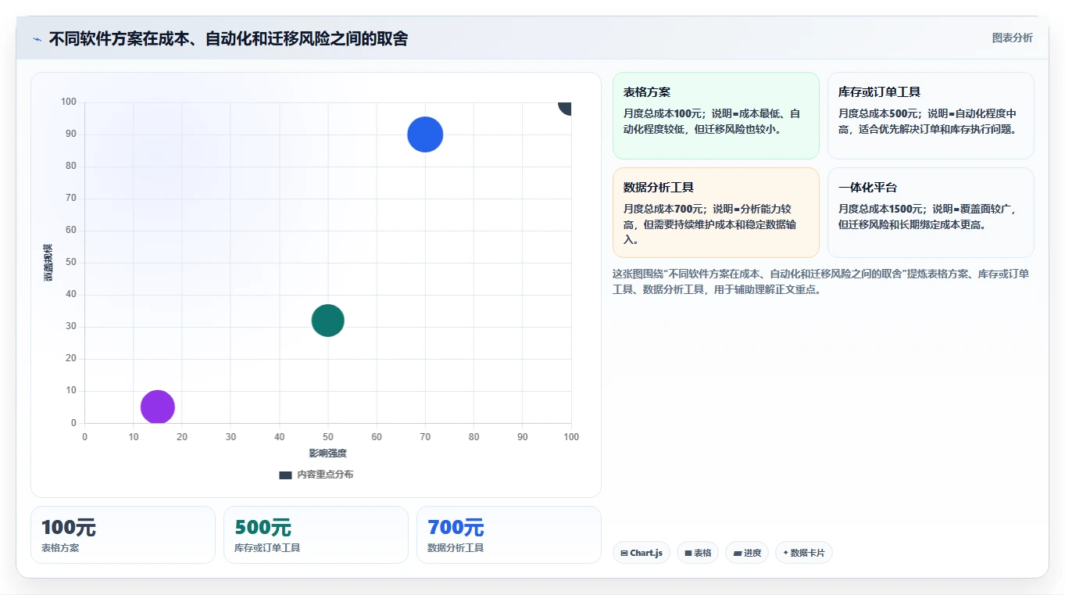Open the 数据分析工具 info card

(x=716, y=213)
